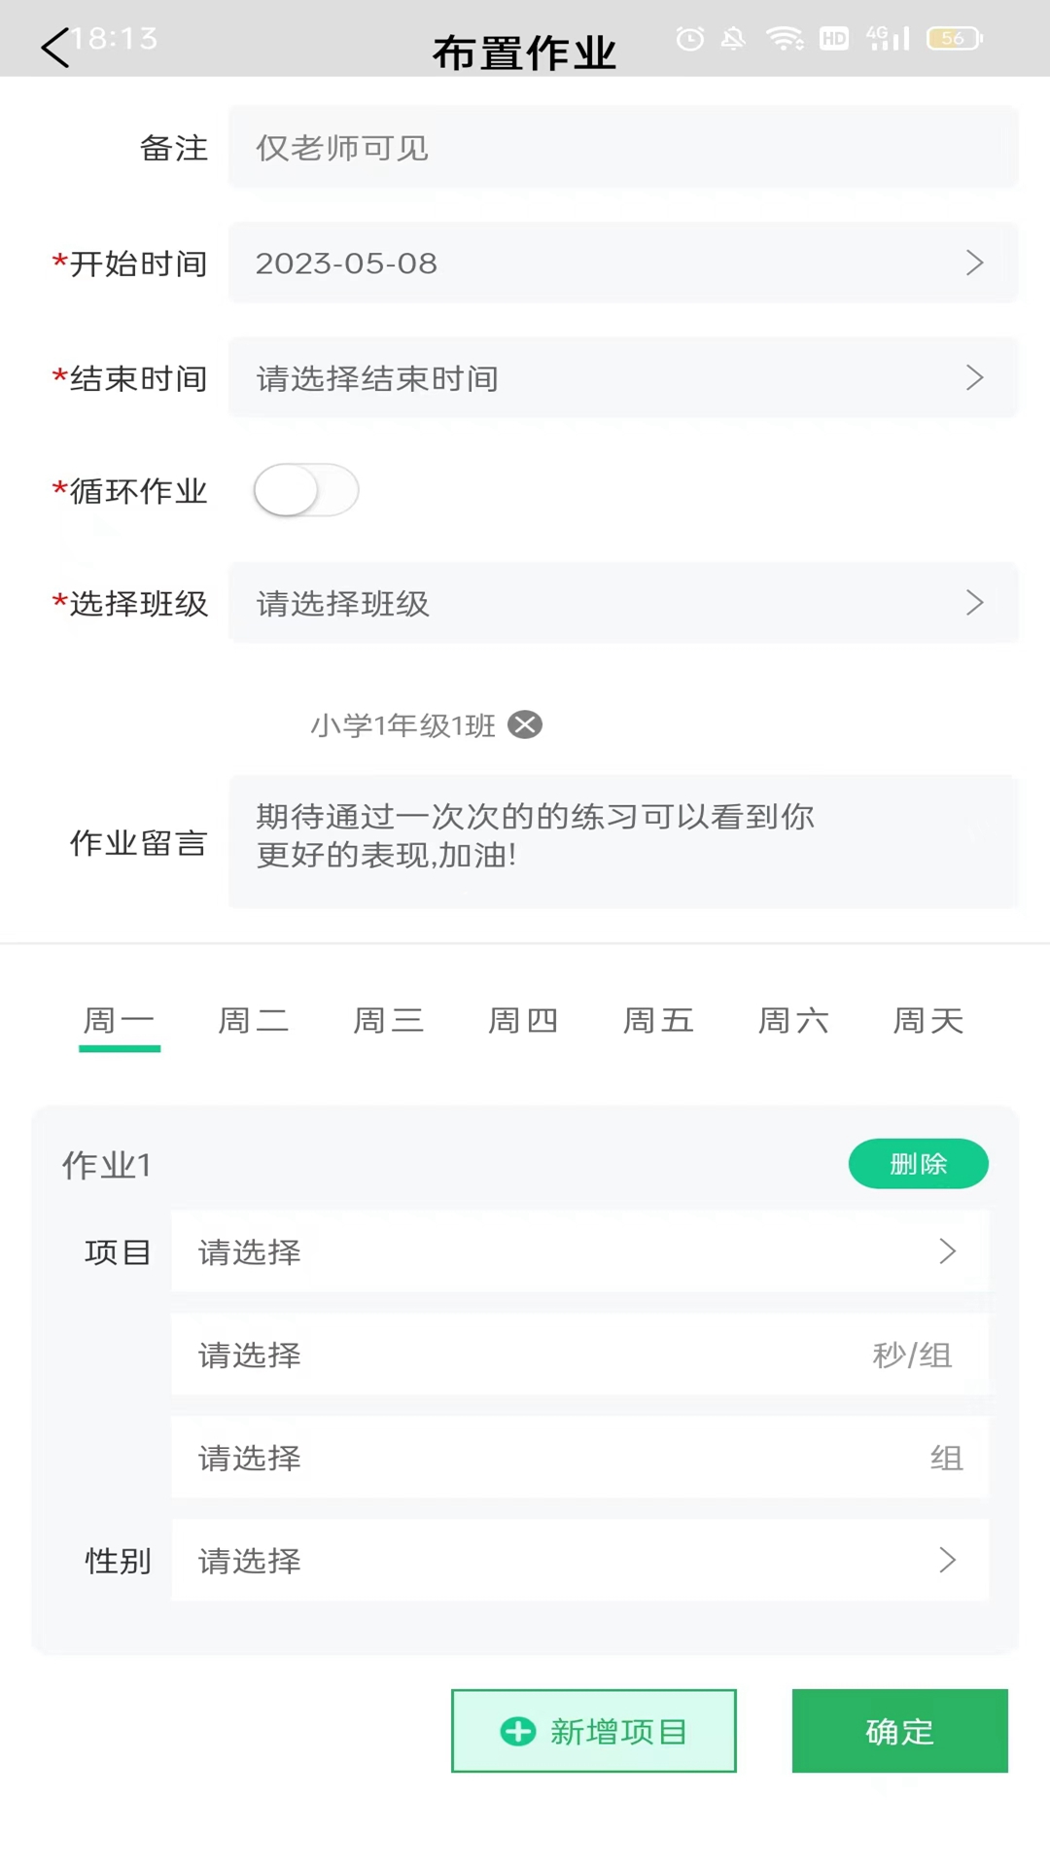Tap the battery indicator icon
The width and height of the screenshot is (1050, 1867).
(955, 39)
